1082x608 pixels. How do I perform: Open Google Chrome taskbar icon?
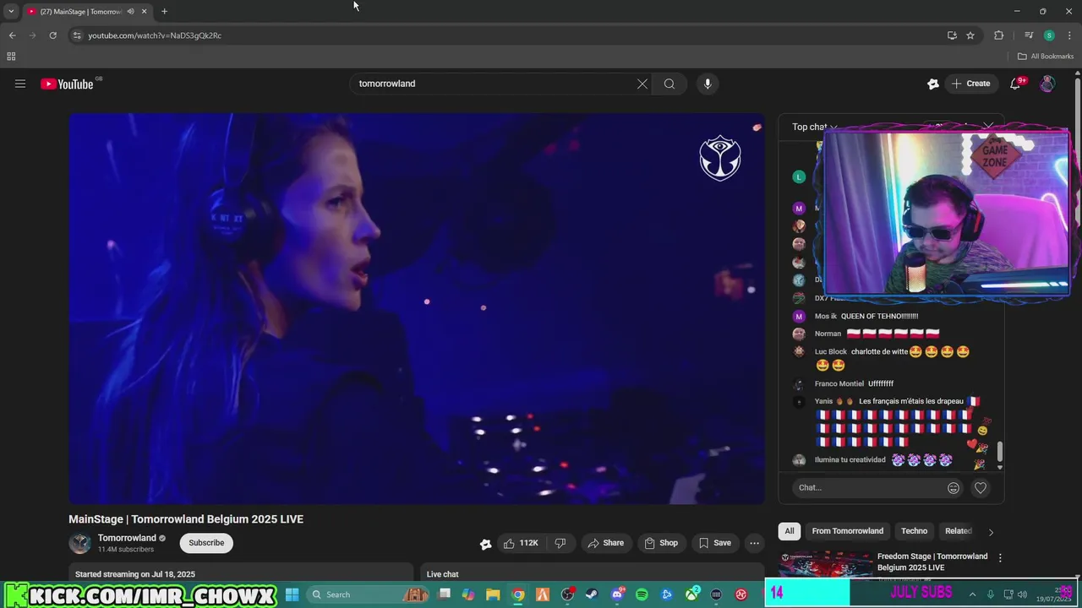[x=518, y=594]
